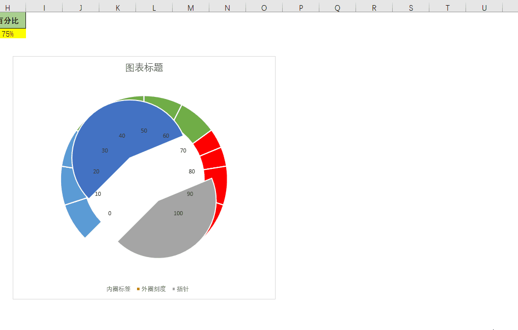
Task: Select column M header
Action: point(190,8)
